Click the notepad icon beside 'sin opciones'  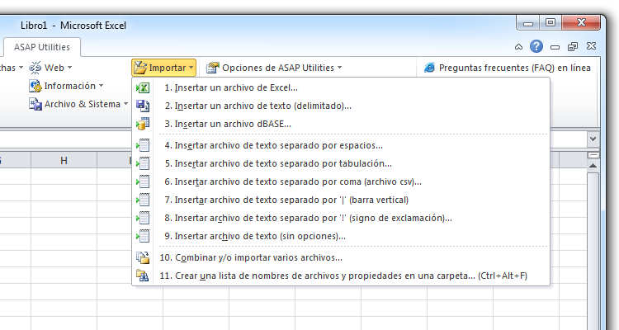[143, 236]
